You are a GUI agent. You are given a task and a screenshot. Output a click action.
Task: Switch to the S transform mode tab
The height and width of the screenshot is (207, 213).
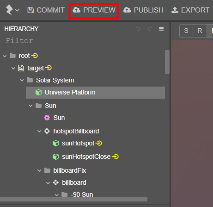tap(186, 31)
